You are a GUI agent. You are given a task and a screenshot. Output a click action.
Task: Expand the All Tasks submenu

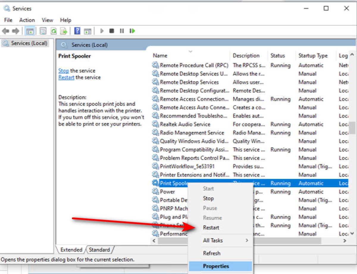(221, 240)
